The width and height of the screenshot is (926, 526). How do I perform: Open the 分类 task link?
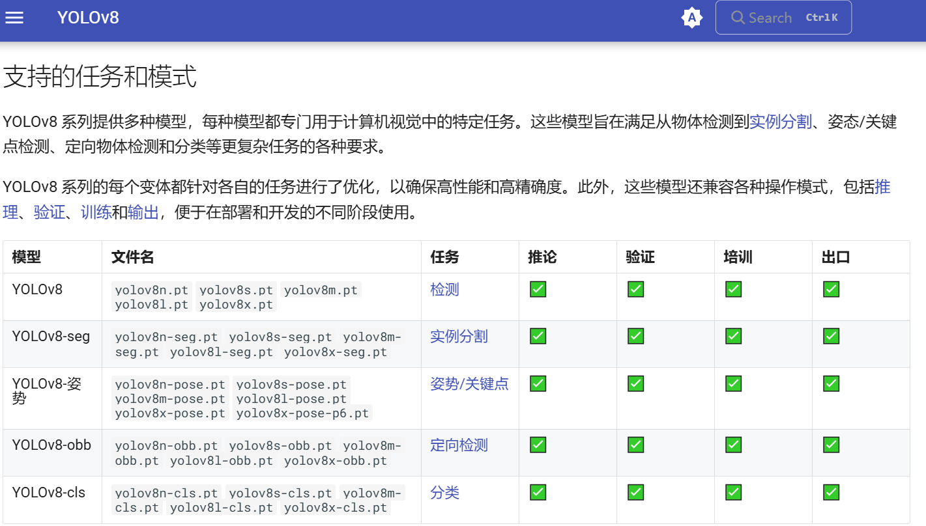(445, 493)
